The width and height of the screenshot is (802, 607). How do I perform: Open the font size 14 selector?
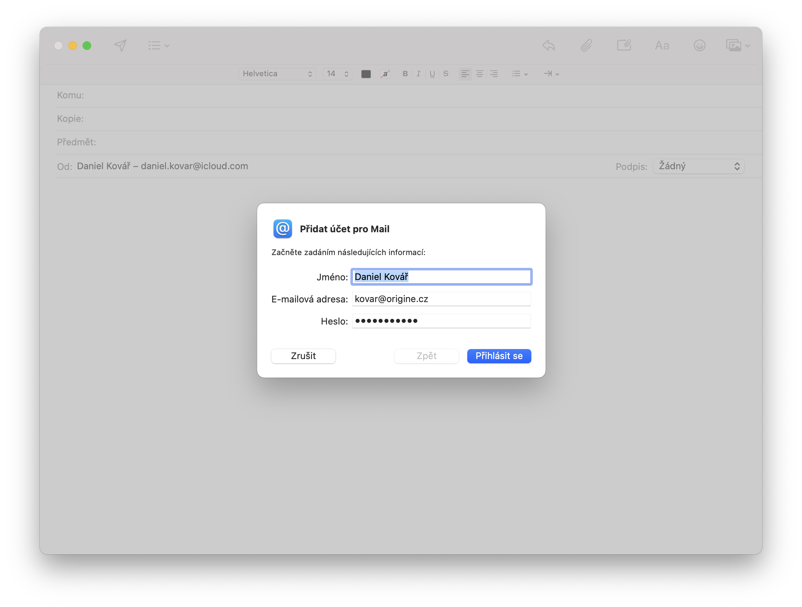[x=337, y=74]
